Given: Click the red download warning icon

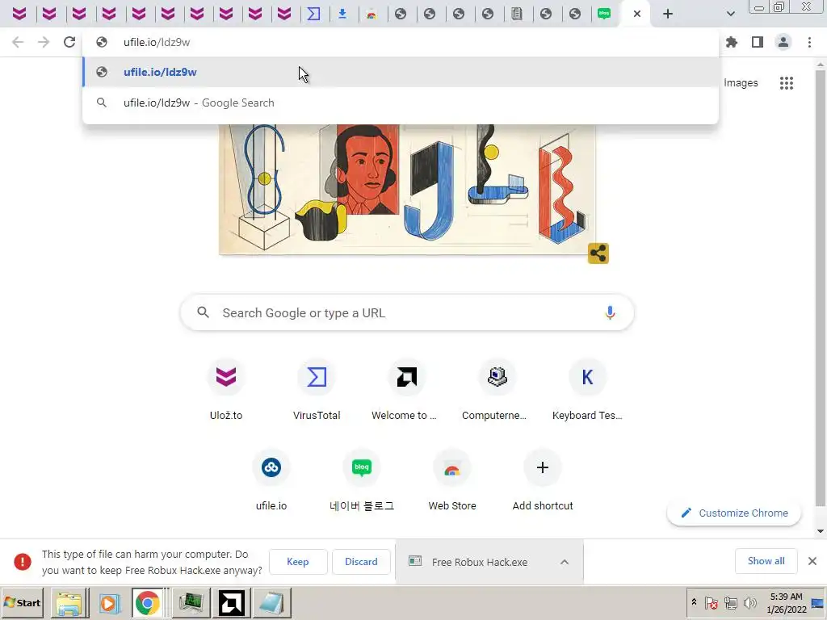Looking at the screenshot, I should click(x=22, y=562).
